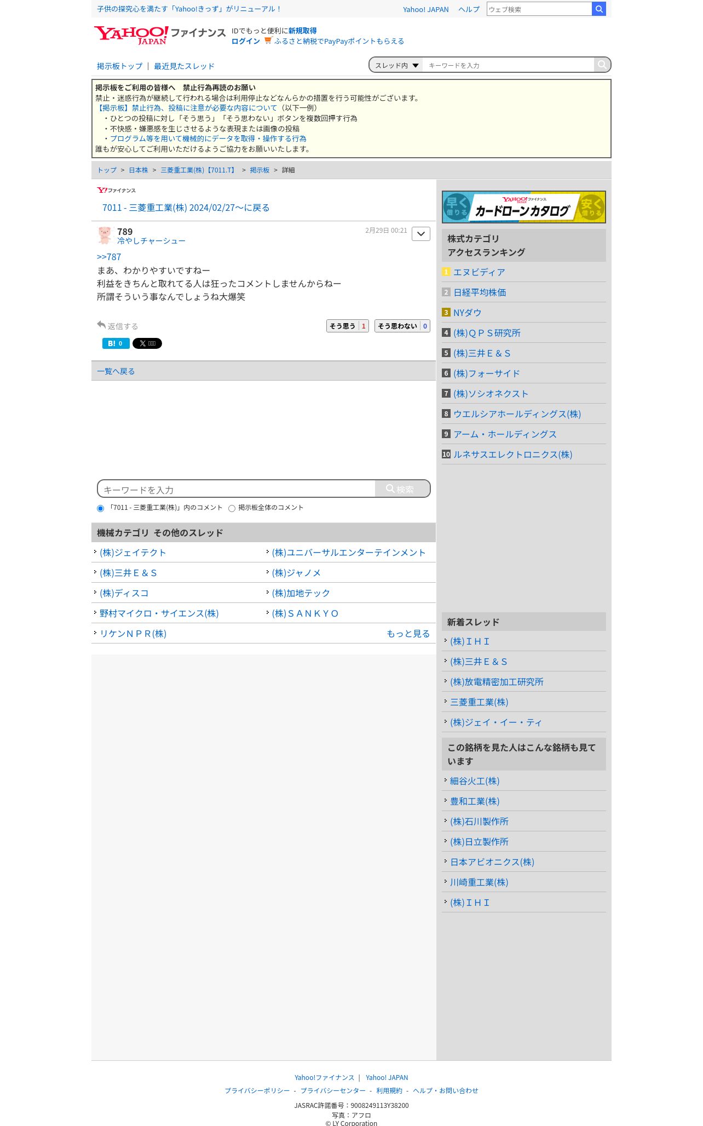Click the 三菱重工業(株)【7011.T】 breadcrumb
703x1126 pixels.
coord(199,170)
